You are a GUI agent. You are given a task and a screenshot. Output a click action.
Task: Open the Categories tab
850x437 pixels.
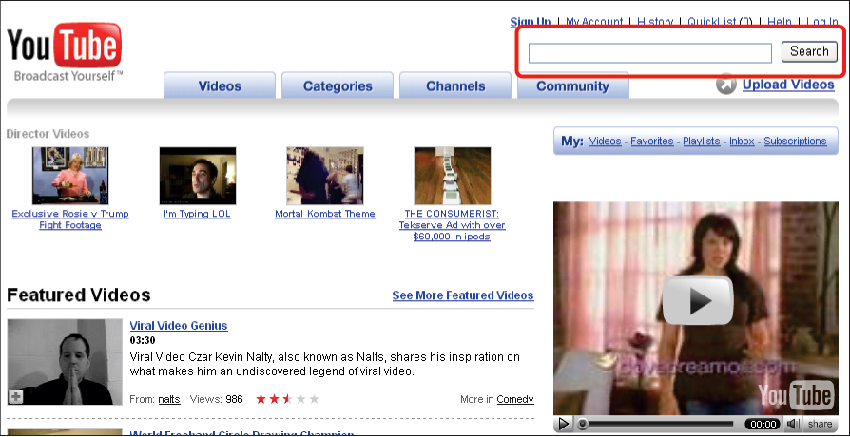pos(338,85)
